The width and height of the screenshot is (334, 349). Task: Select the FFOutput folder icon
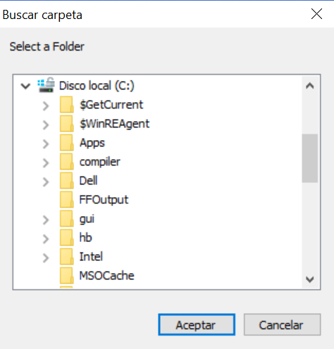67,200
